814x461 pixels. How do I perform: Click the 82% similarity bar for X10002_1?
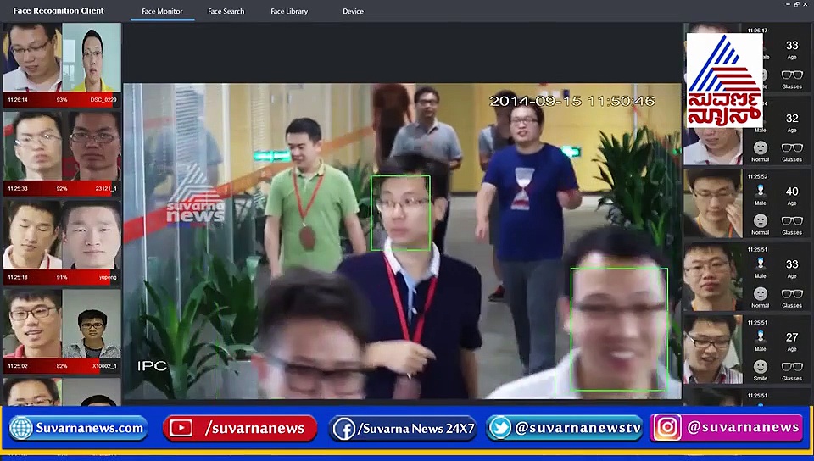tap(62, 366)
